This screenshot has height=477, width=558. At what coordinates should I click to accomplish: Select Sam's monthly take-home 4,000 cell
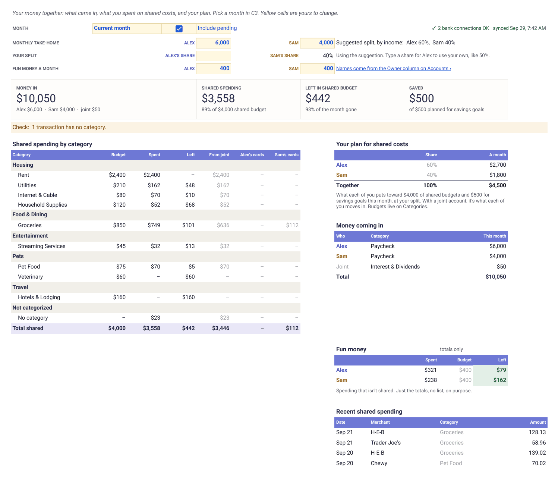[x=317, y=43]
